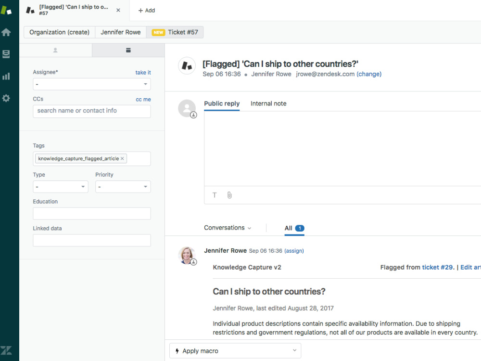Click Jennifer Rowe's avatar photo in the conversation
Screen dimensions: 481x361
187,255
